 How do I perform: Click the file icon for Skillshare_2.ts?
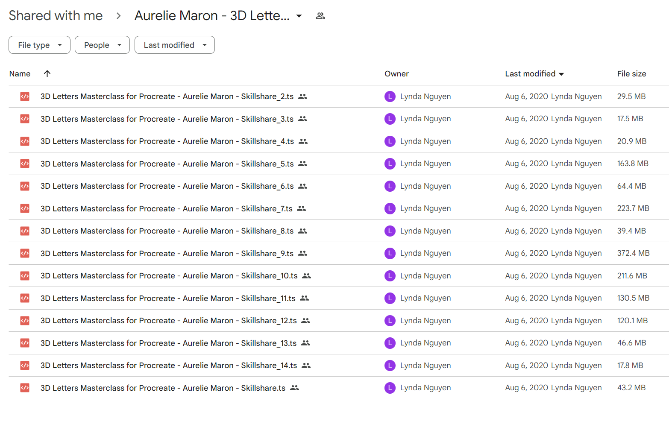(x=25, y=97)
